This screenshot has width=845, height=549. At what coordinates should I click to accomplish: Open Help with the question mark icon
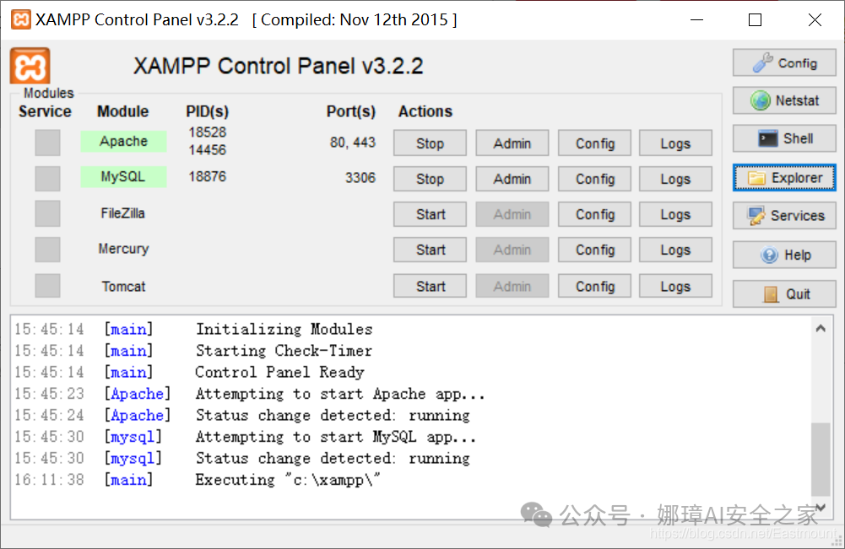[x=784, y=255]
